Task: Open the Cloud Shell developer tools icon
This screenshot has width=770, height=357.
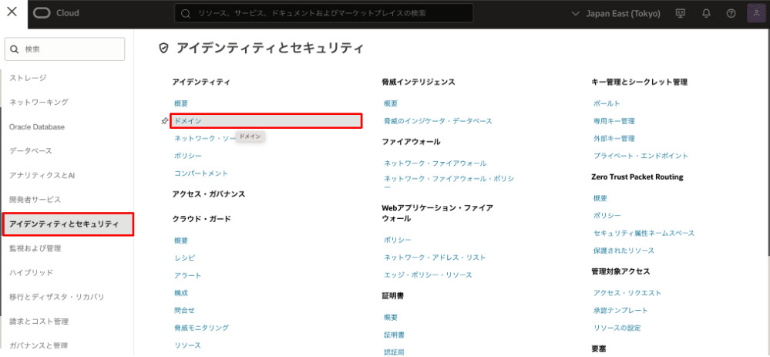Action: pyautogui.click(x=681, y=13)
